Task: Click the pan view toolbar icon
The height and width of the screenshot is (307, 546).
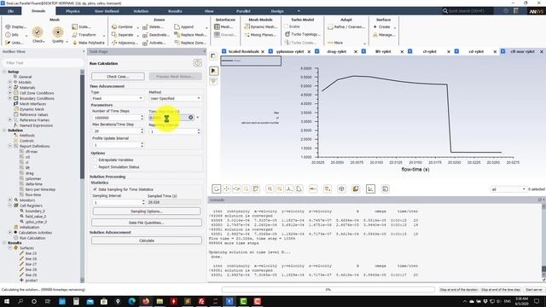Action: 226,188
